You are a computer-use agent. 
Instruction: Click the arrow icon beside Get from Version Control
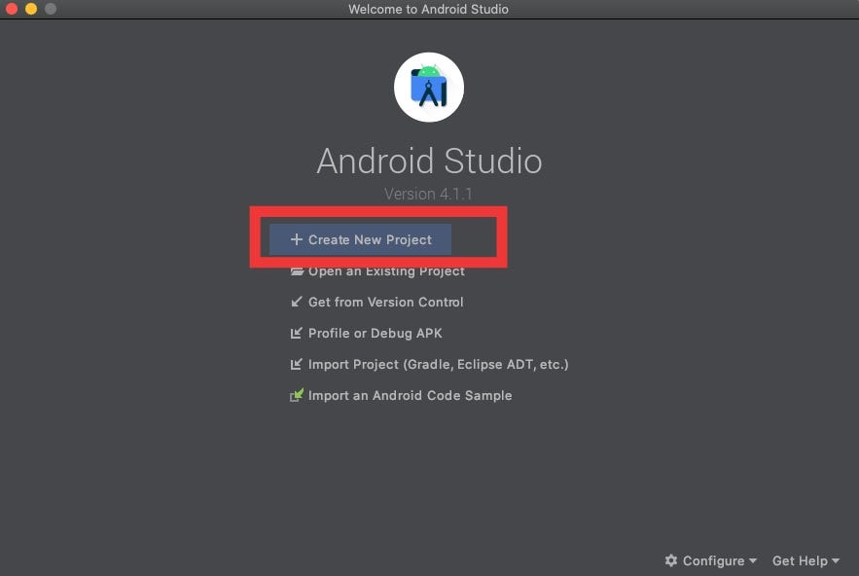(x=297, y=302)
